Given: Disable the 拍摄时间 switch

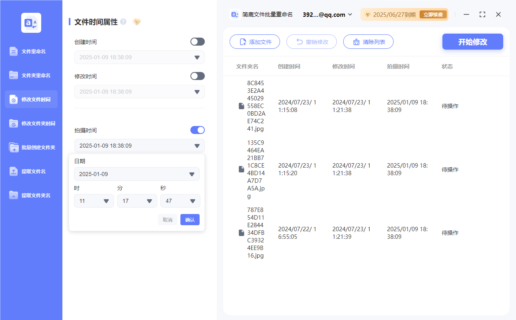Looking at the screenshot, I should click(x=197, y=130).
